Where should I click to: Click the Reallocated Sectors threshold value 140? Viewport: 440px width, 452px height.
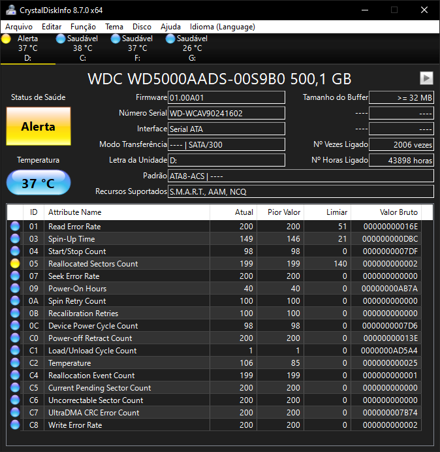[340, 264]
